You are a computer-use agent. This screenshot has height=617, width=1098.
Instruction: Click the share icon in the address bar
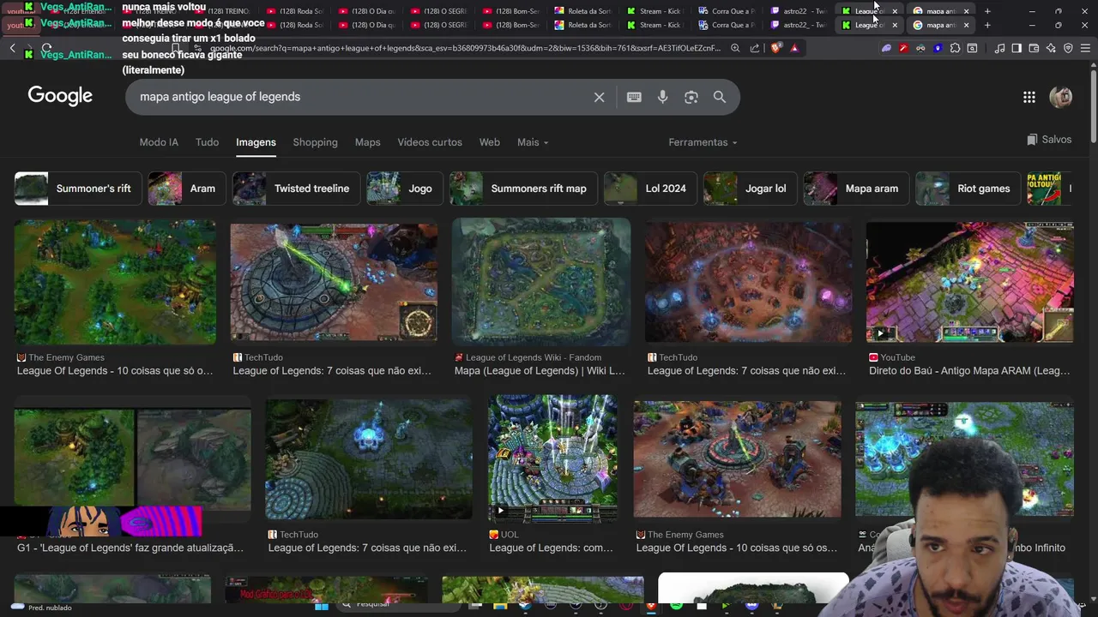[756, 48]
